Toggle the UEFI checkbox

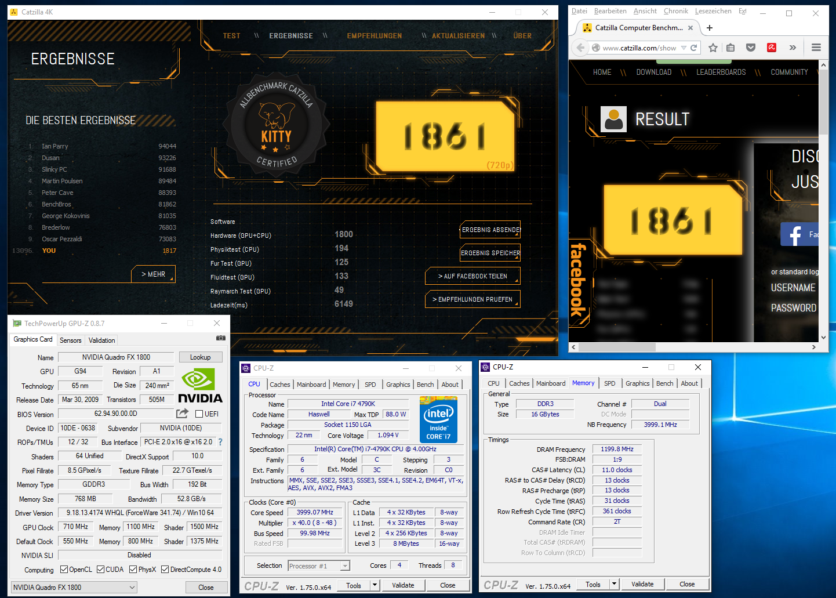click(199, 414)
